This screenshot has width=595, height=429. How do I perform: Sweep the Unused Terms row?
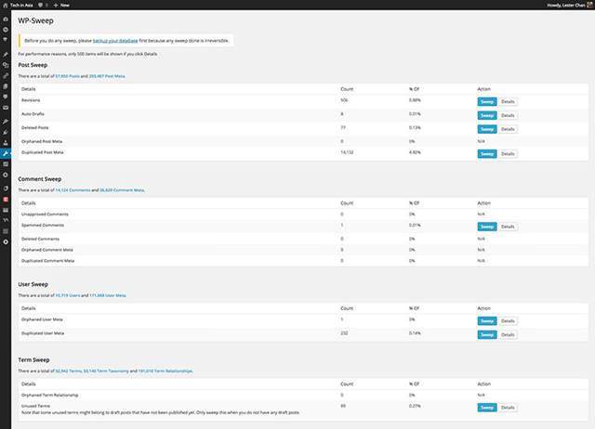(x=487, y=407)
